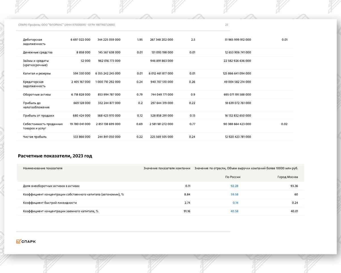Select the 'Город Москва' column label

[x=288, y=177]
